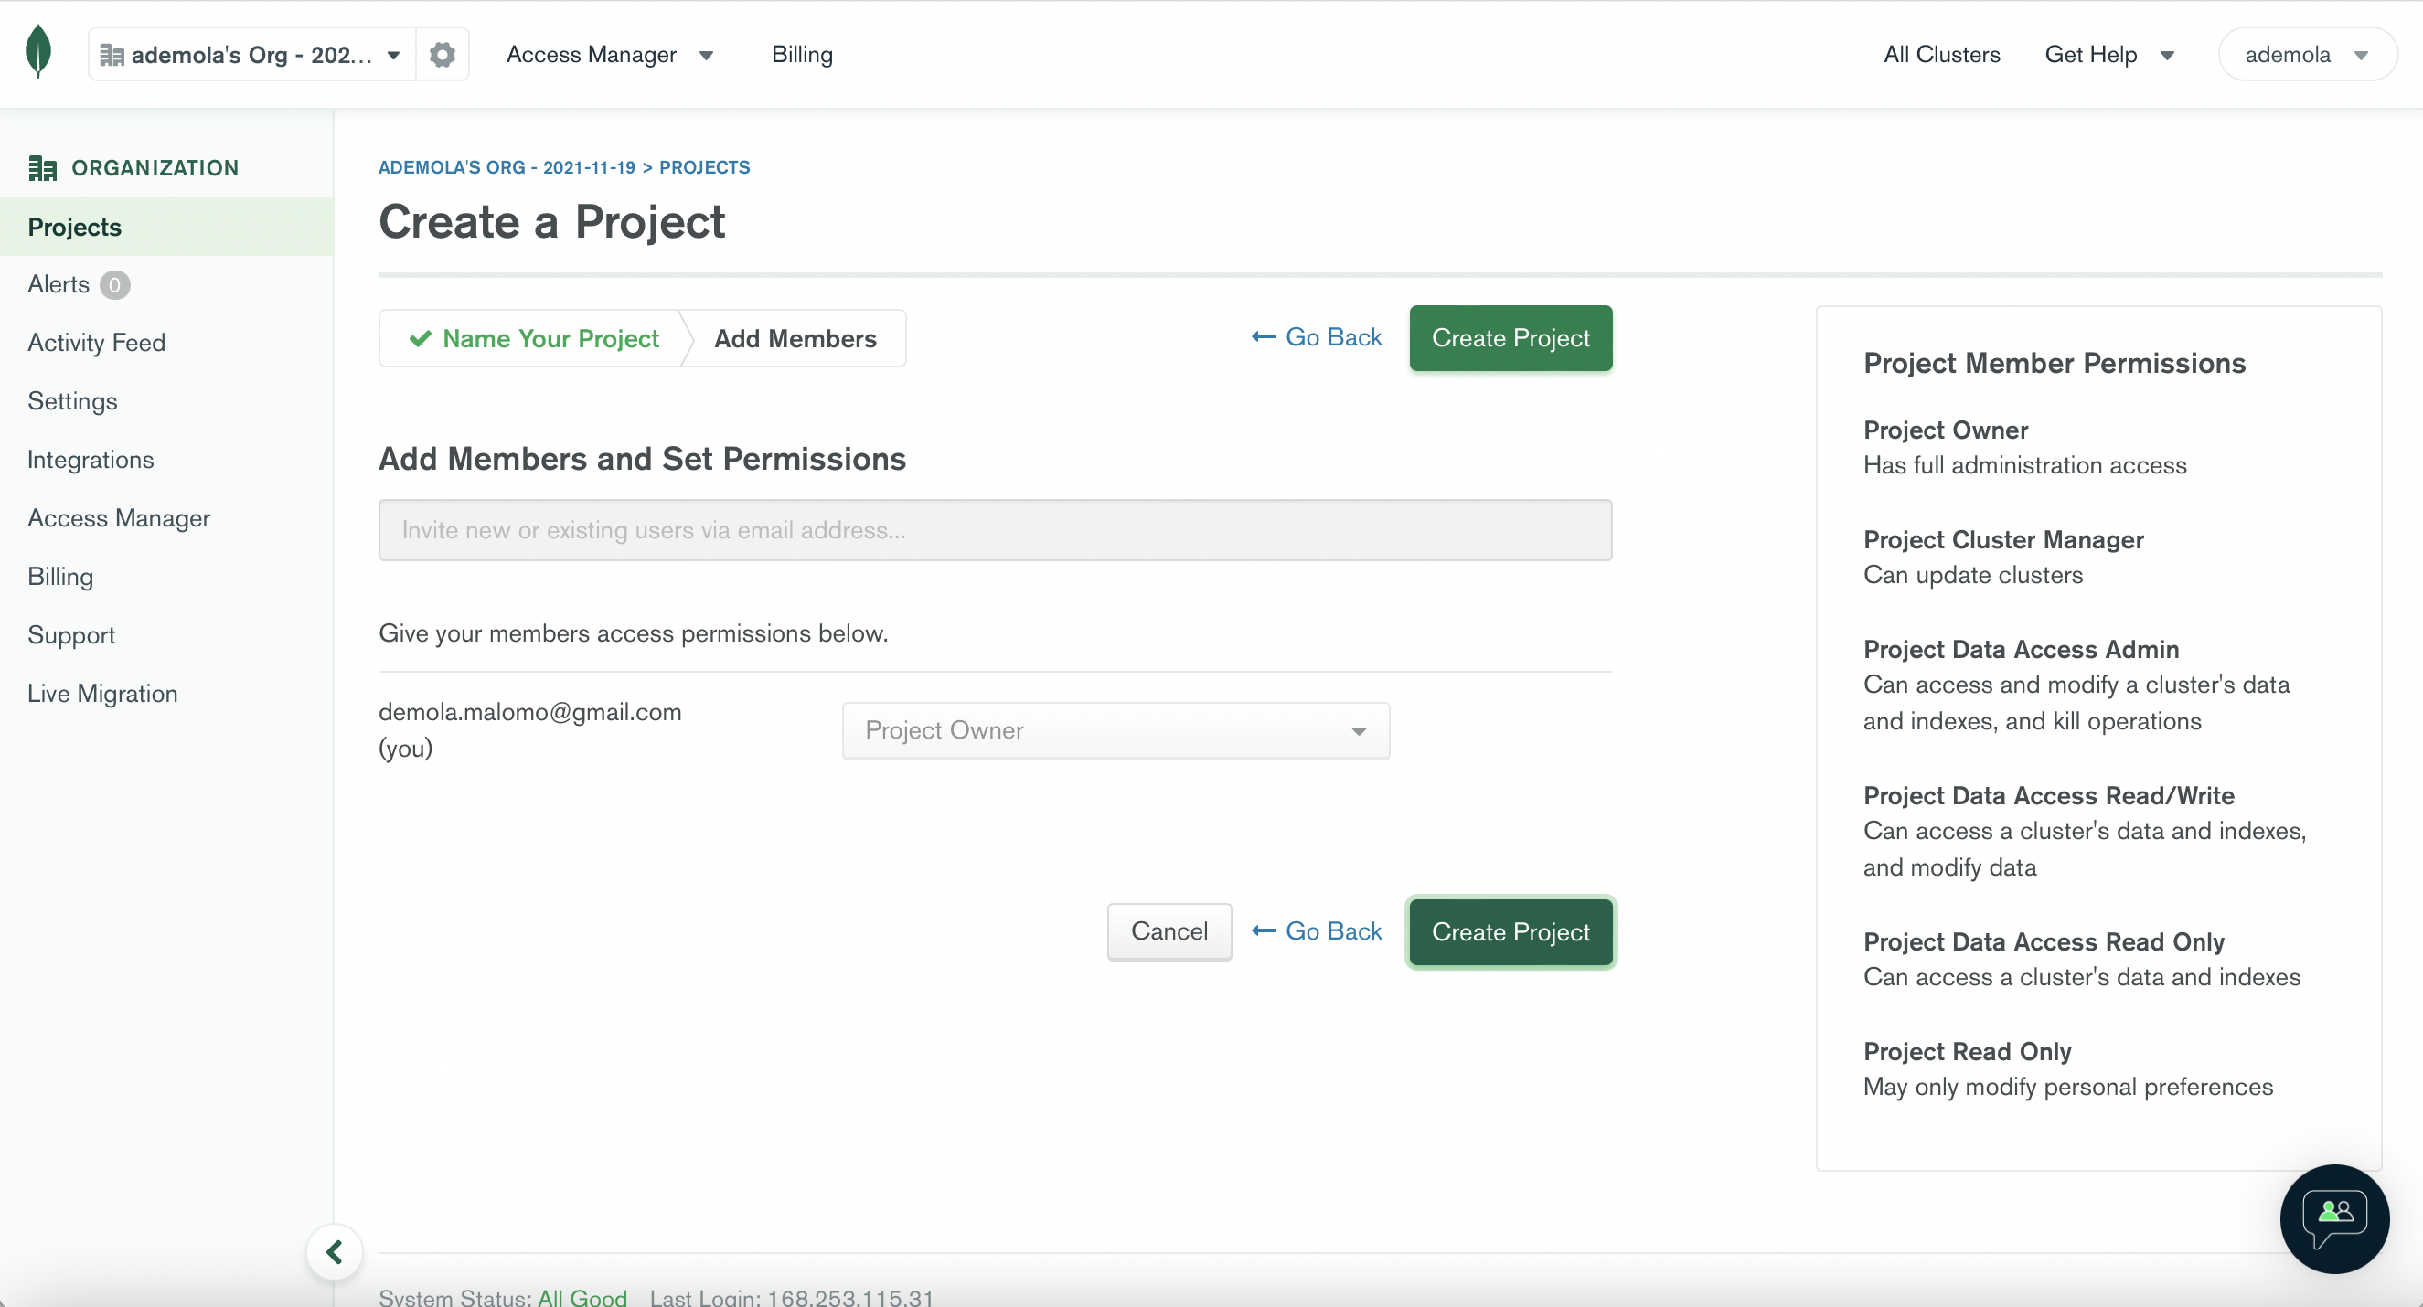
Task: Open the Access Manager top dropdown
Action: (x=610, y=55)
